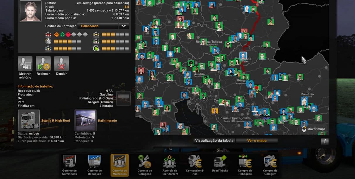Click the Kaliningrado garage thumbnail
Image resolution: width=355 pixels, height=179 pixels.
coord(85,121)
